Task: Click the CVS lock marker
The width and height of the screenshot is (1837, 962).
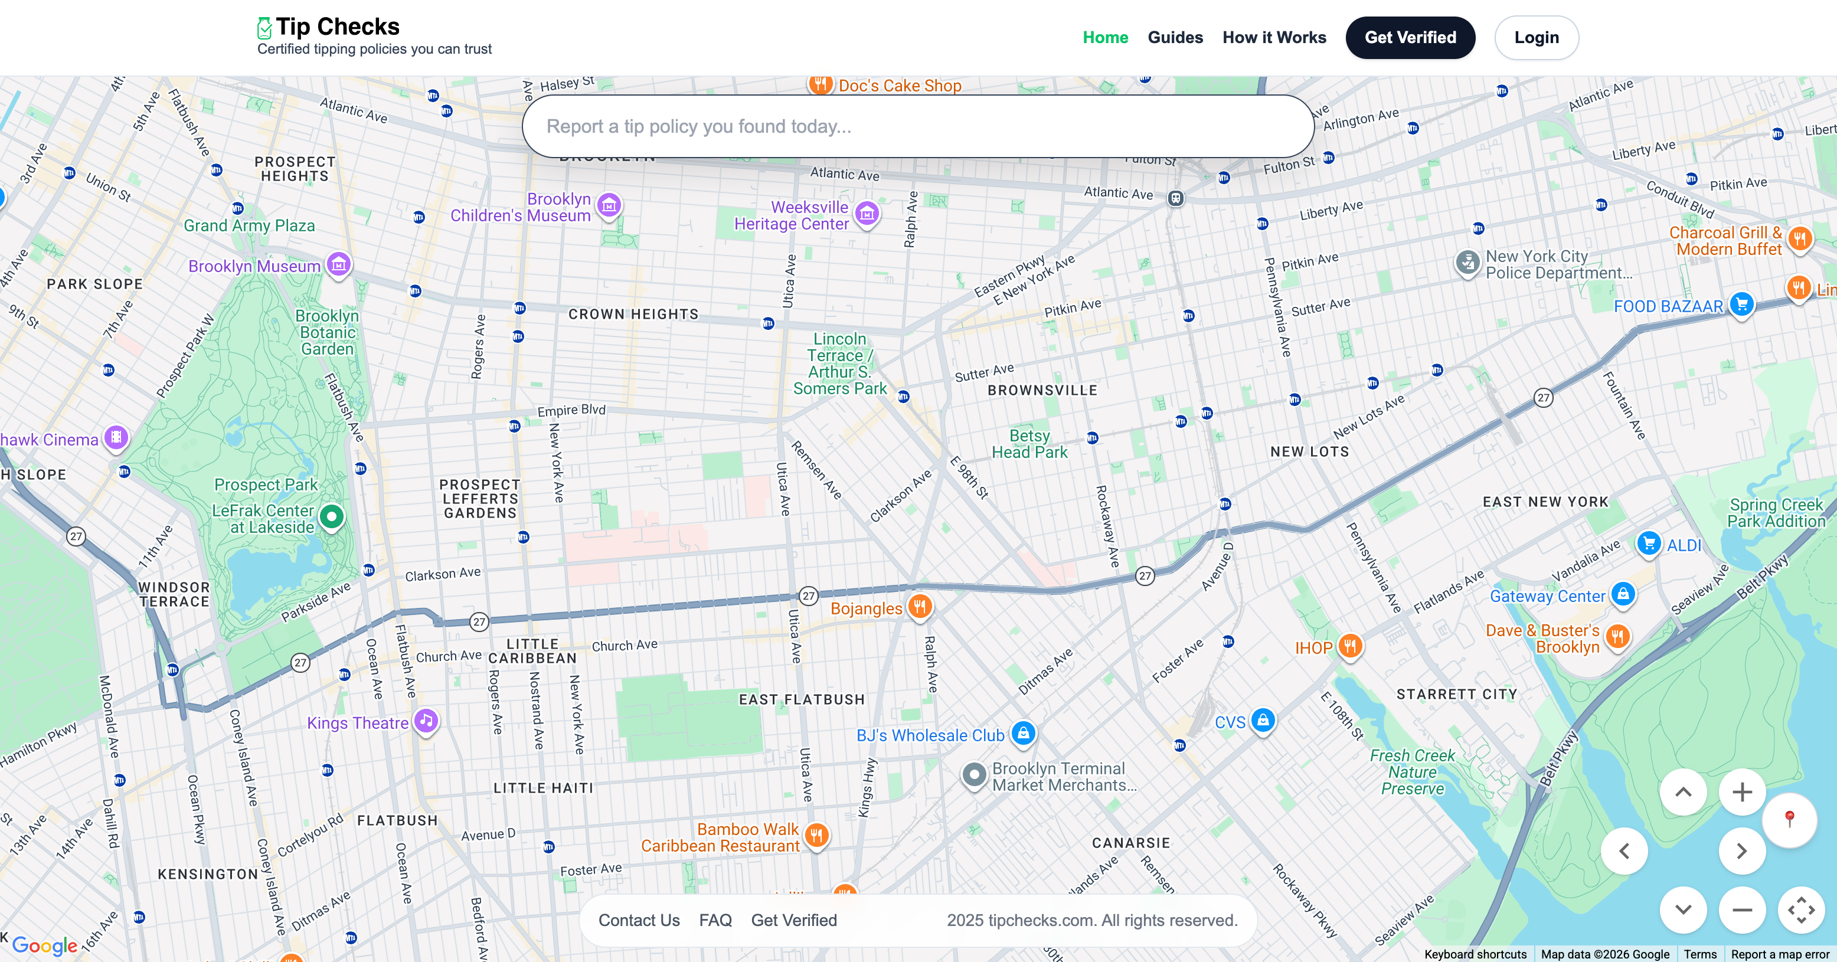Action: [1263, 721]
